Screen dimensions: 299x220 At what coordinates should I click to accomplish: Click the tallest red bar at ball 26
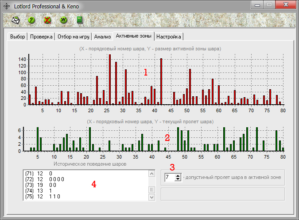[x=110, y=80]
